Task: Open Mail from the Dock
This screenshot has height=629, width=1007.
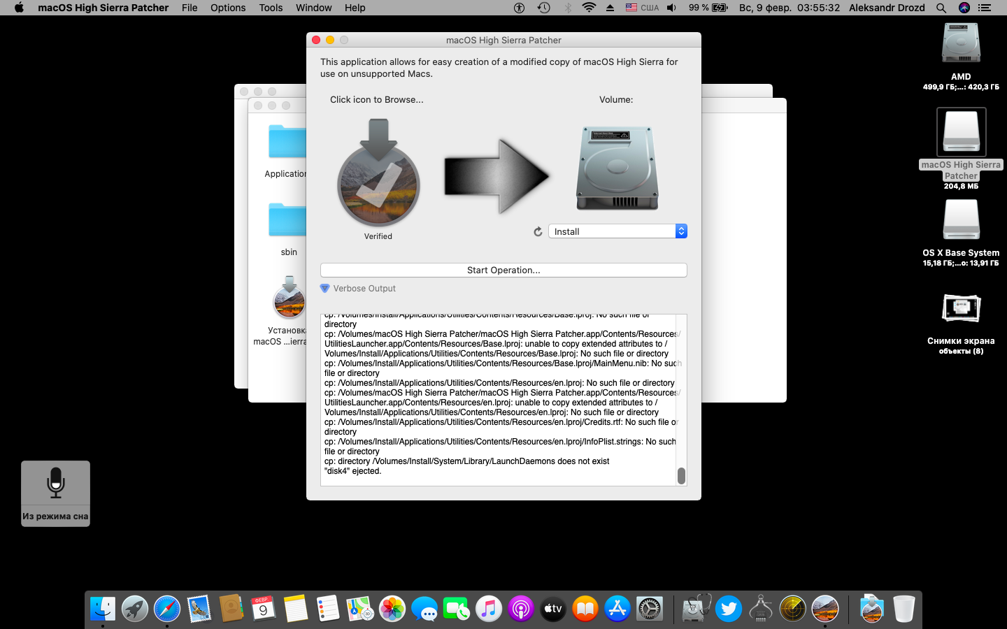Action: tap(199, 609)
